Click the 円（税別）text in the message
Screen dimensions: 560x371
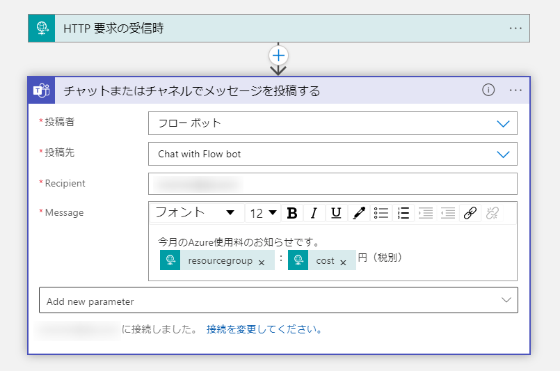click(380, 258)
